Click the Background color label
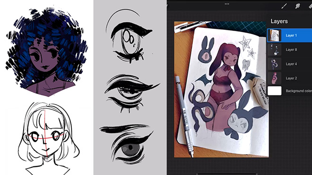The width and height of the screenshot is (312, 175). [x=299, y=91]
